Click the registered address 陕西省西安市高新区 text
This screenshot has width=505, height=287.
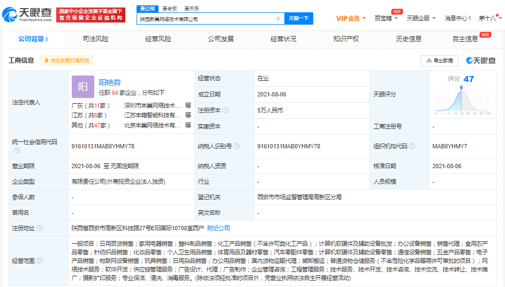click(x=138, y=228)
